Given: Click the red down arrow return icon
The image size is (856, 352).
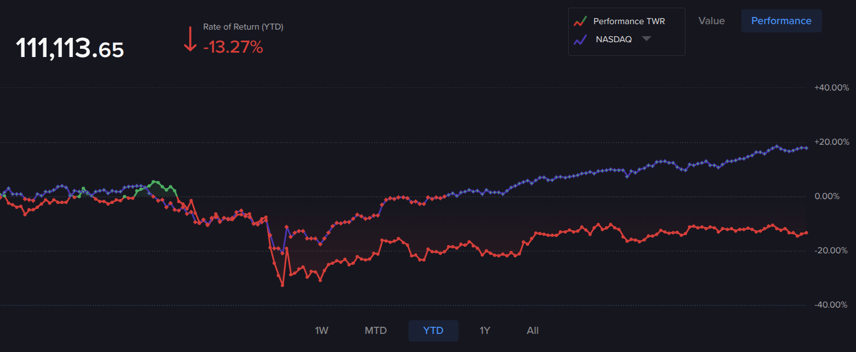Looking at the screenshot, I should pyautogui.click(x=190, y=39).
